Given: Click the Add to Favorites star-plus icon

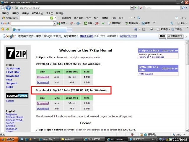Looking at the screenshot, I should pos(8,29).
